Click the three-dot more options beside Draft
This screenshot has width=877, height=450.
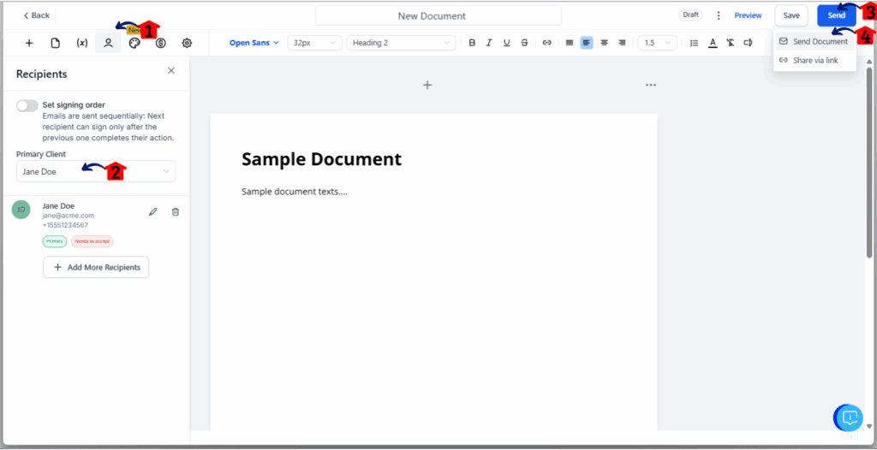point(719,15)
